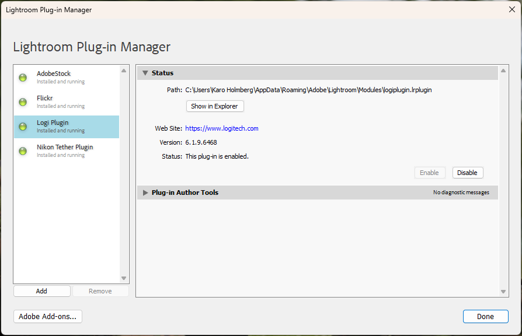Expand the Plug-in Author Tools section
The width and height of the screenshot is (522, 336).
tap(145, 192)
